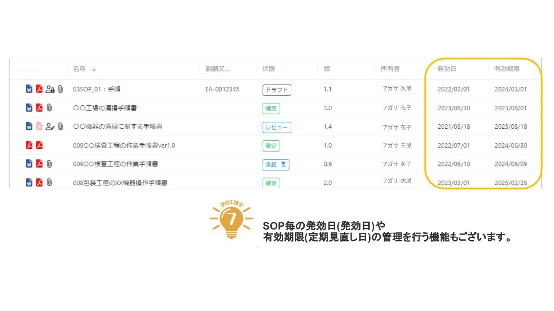Open paperclip attachment for 〇〇工場の清掃手順書
The image size is (554, 311).
coord(49,108)
